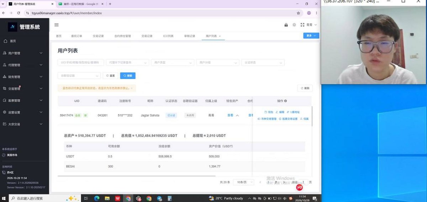Toggle the 已认证 status of Jagtar Sahota
This screenshot has width=427, height=202.
(x=171, y=116)
